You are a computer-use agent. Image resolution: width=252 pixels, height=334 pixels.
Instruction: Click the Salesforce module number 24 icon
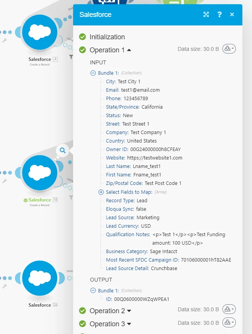coord(40,278)
